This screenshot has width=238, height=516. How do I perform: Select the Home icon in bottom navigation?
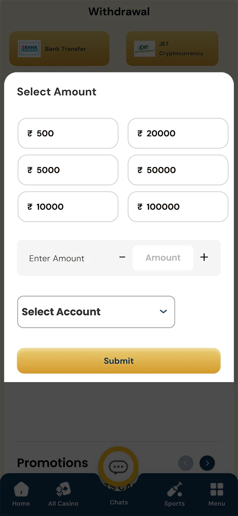click(21, 490)
